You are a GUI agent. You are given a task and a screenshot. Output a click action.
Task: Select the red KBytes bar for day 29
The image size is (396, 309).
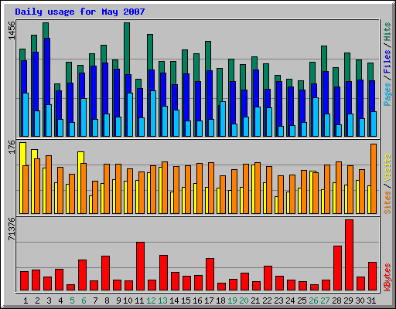(x=349, y=255)
